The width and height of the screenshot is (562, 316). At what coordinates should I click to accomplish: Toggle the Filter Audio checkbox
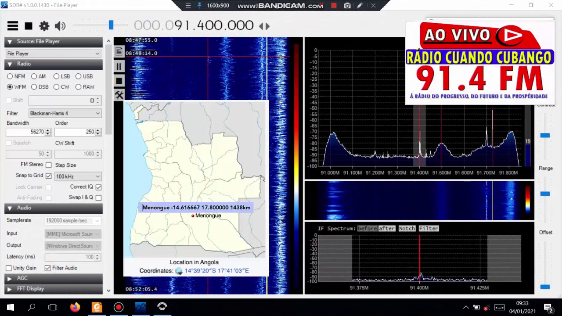click(x=47, y=268)
